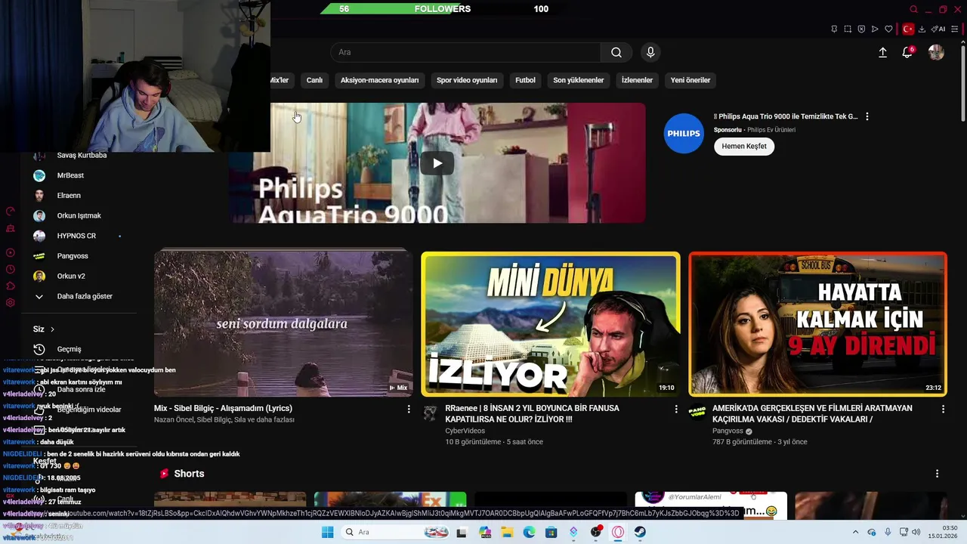
Task: Select the Spor video oyunları chip
Action: tap(467, 80)
